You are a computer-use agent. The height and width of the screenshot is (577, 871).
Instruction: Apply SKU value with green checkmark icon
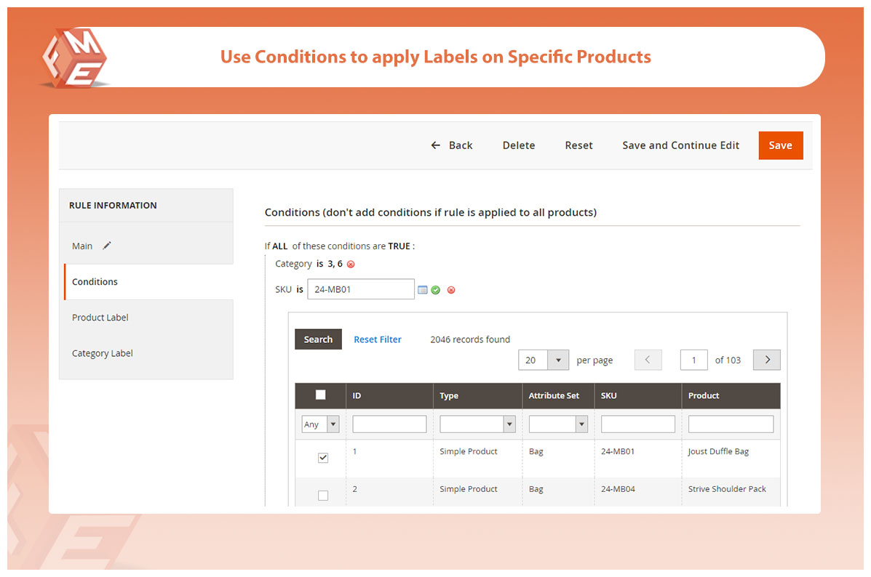pos(435,290)
